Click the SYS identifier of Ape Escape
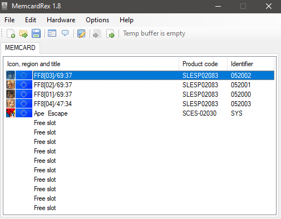Image resolution: width=281 pixels, height=219 pixels. 236,113
